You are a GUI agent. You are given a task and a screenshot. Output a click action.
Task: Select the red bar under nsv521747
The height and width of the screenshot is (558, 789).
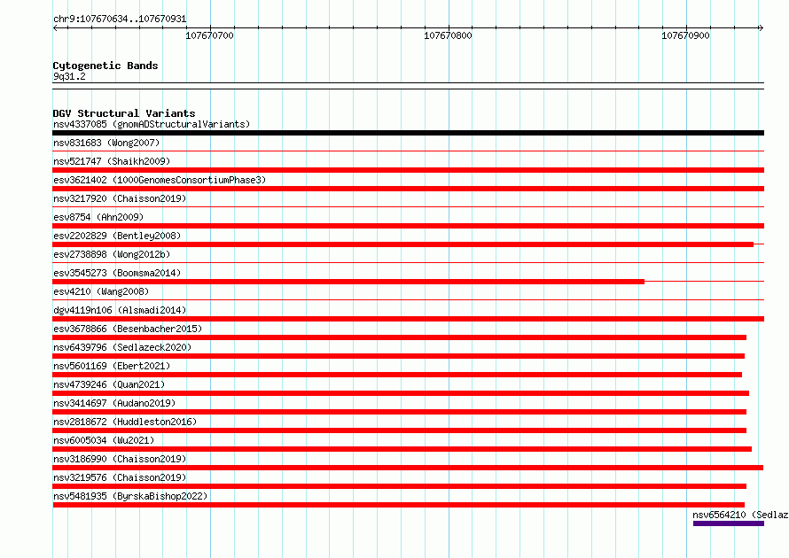408,170
